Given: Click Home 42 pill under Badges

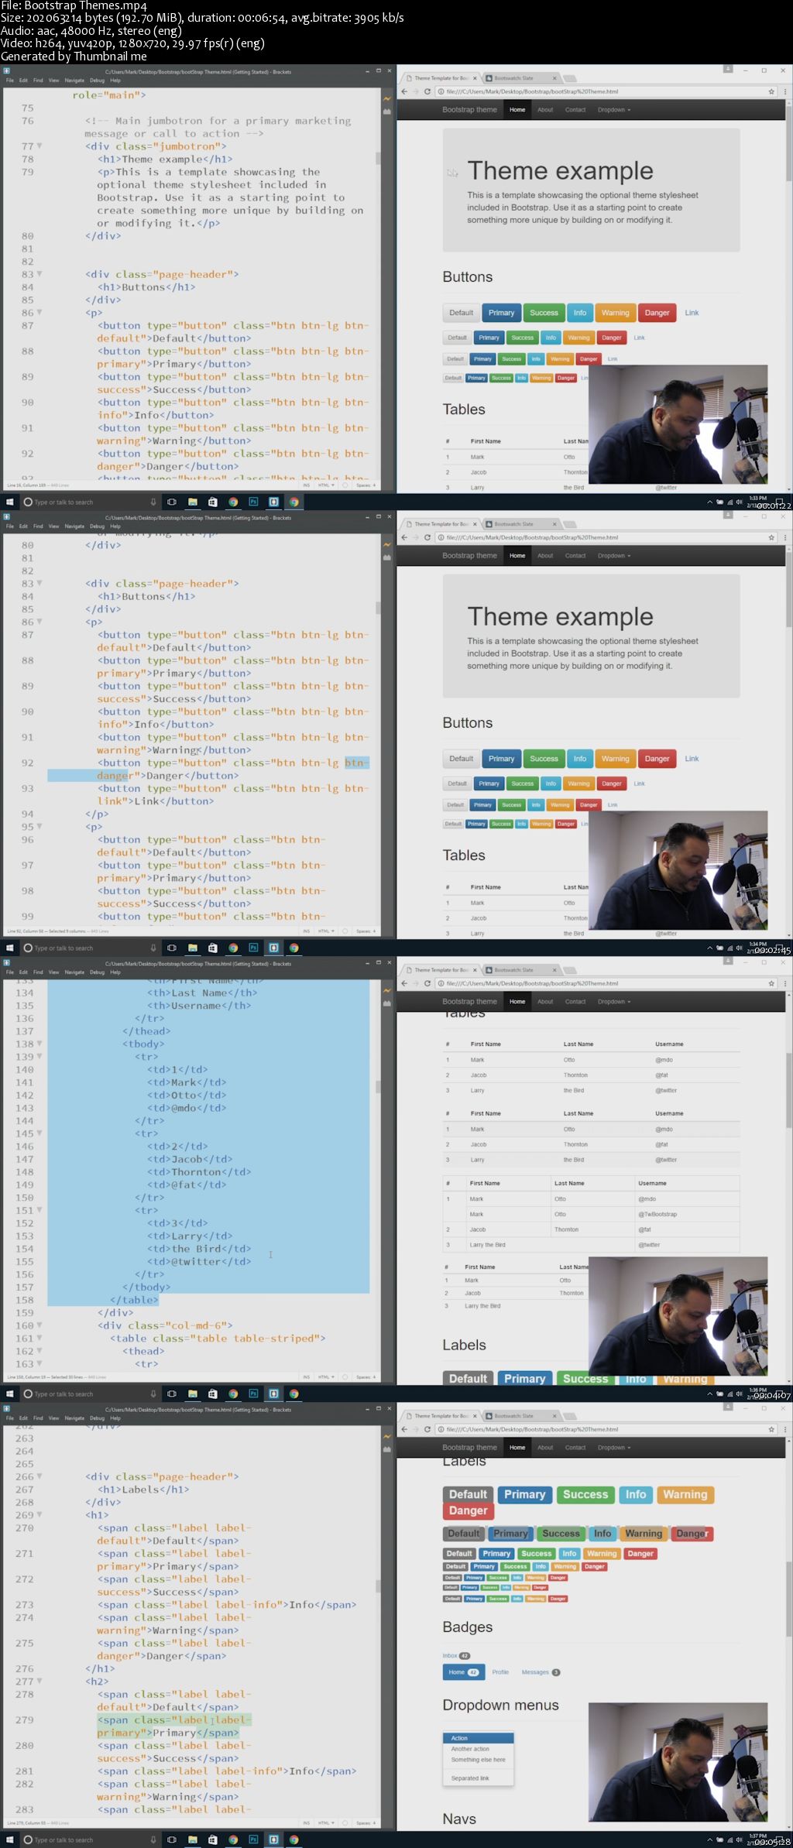Looking at the screenshot, I should (464, 1672).
